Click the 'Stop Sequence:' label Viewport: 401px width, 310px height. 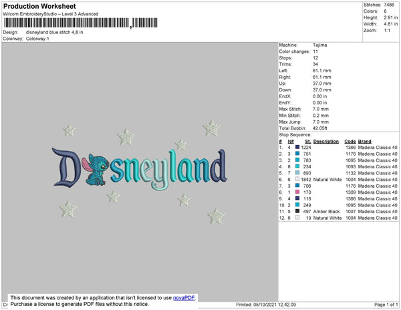pyautogui.click(x=295, y=135)
